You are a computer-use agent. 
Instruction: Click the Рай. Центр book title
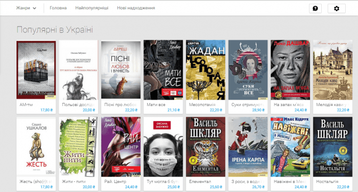pos(115,181)
